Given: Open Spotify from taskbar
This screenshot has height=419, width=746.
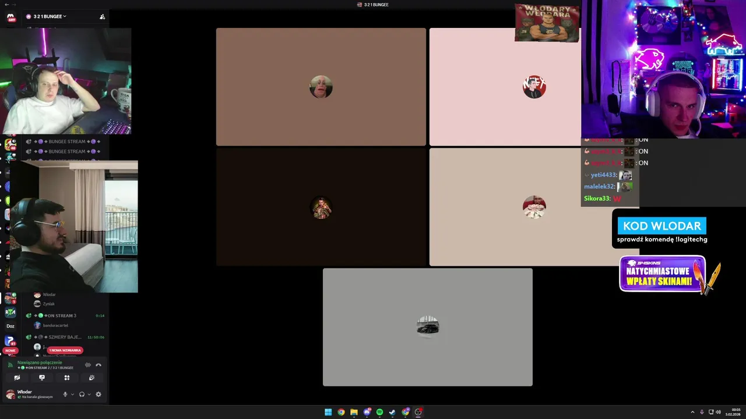Looking at the screenshot, I should tap(379, 412).
